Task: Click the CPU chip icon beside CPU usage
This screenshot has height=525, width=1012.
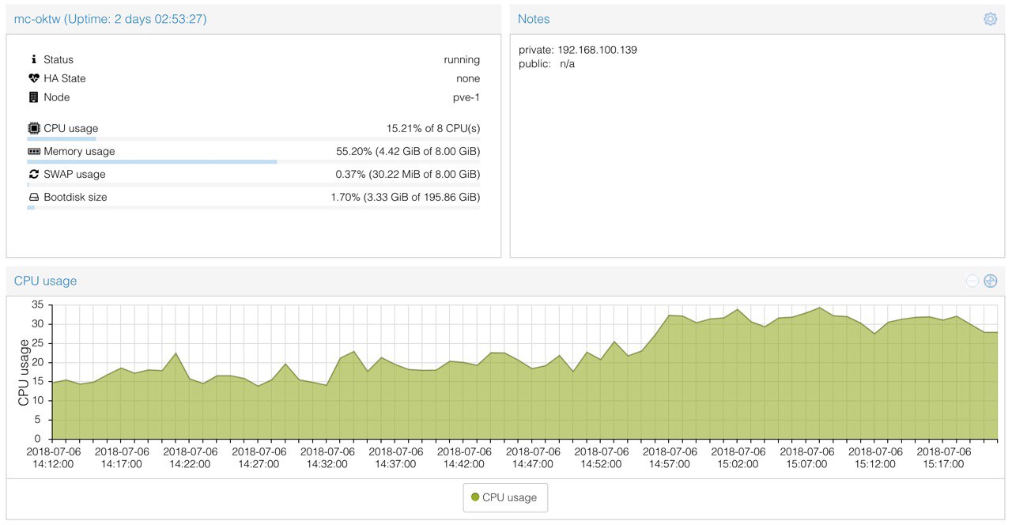Action: (33, 128)
